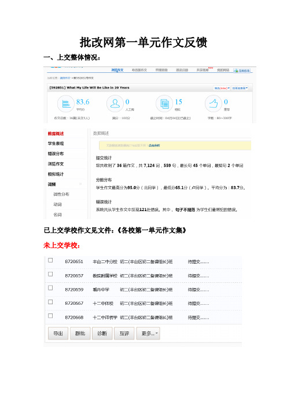Viewport: 287px width, 406px height.
Task: Click the school name 教院附属学校
Action: [105, 276]
